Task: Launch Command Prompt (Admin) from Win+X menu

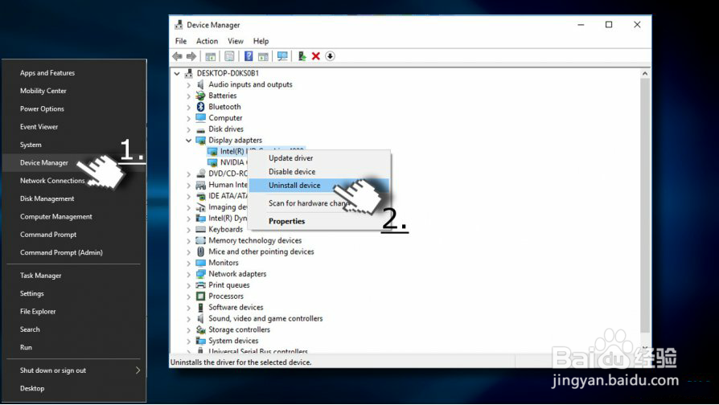Action: point(74,252)
